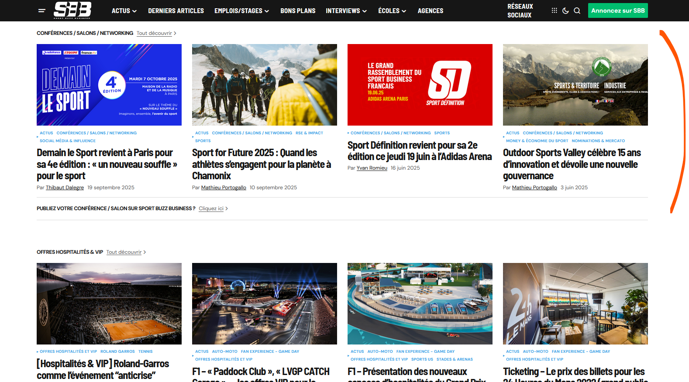Viewport: 689px width, 382px height.
Task: Open AGENCES menu item
Action: (x=431, y=10)
